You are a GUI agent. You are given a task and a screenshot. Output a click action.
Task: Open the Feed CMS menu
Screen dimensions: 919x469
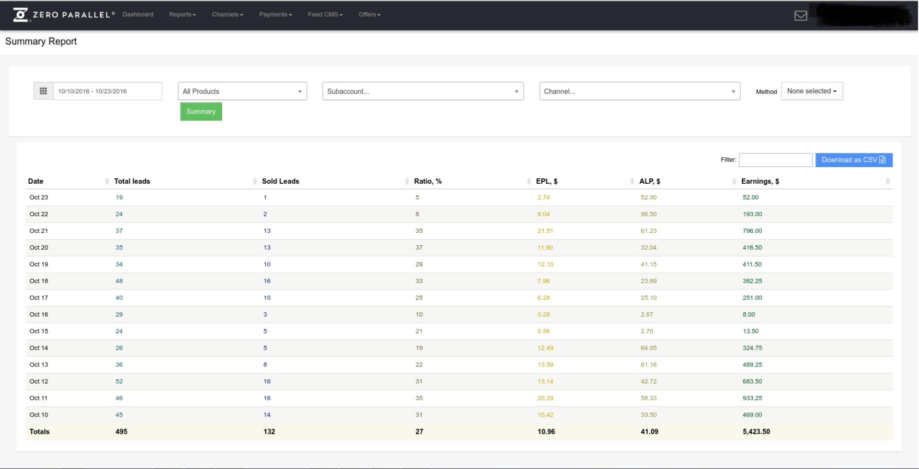coord(325,14)
